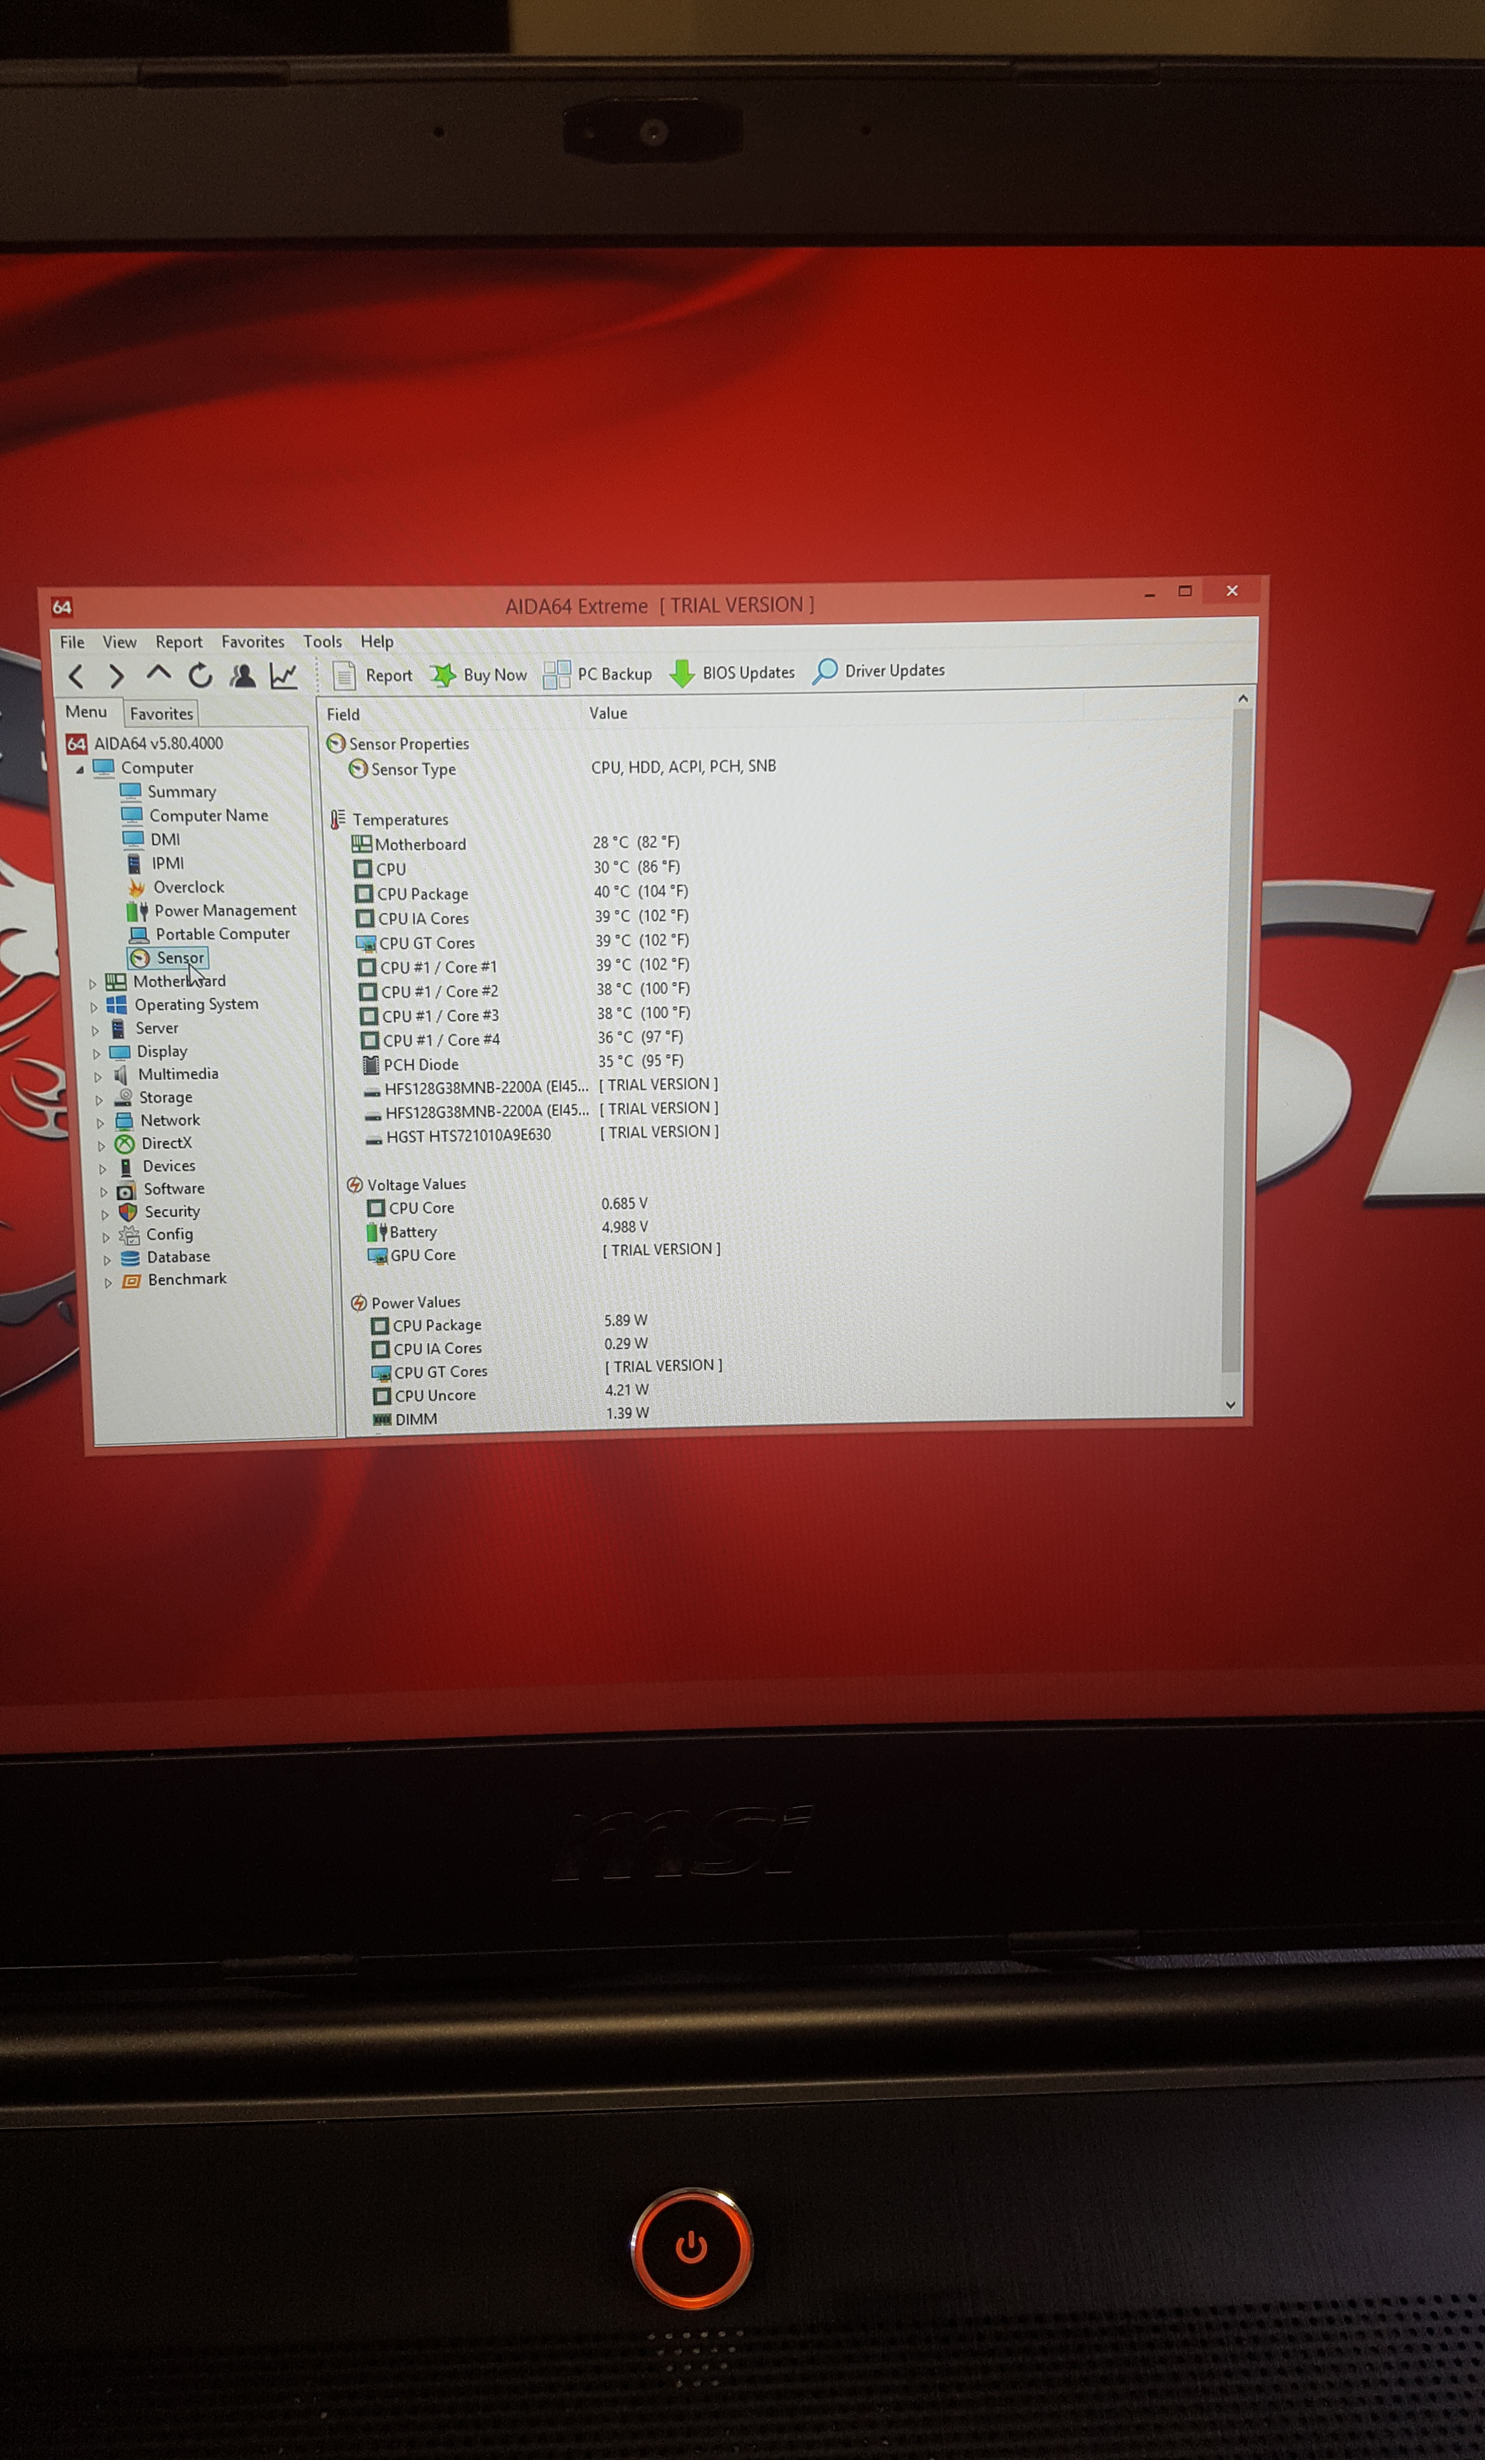Select the Sensor Type row
Screen dimensions: 1485x2460
(x=562, y=769)
